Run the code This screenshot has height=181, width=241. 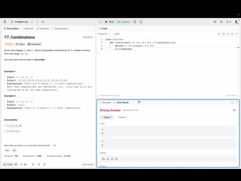110,22
